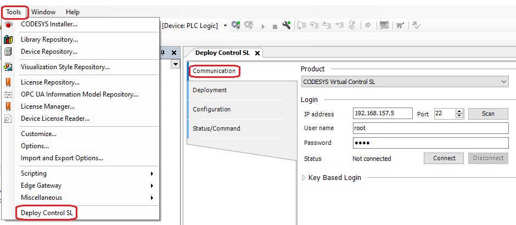The image size is (516, 225).
Task: Click the wrench icon with green dot
Action: [x=287, y=25]
